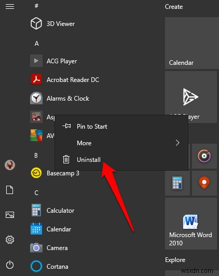Open Alarms & Clock by its label
The height and width of the screenshot is (276, 219).
68,99
